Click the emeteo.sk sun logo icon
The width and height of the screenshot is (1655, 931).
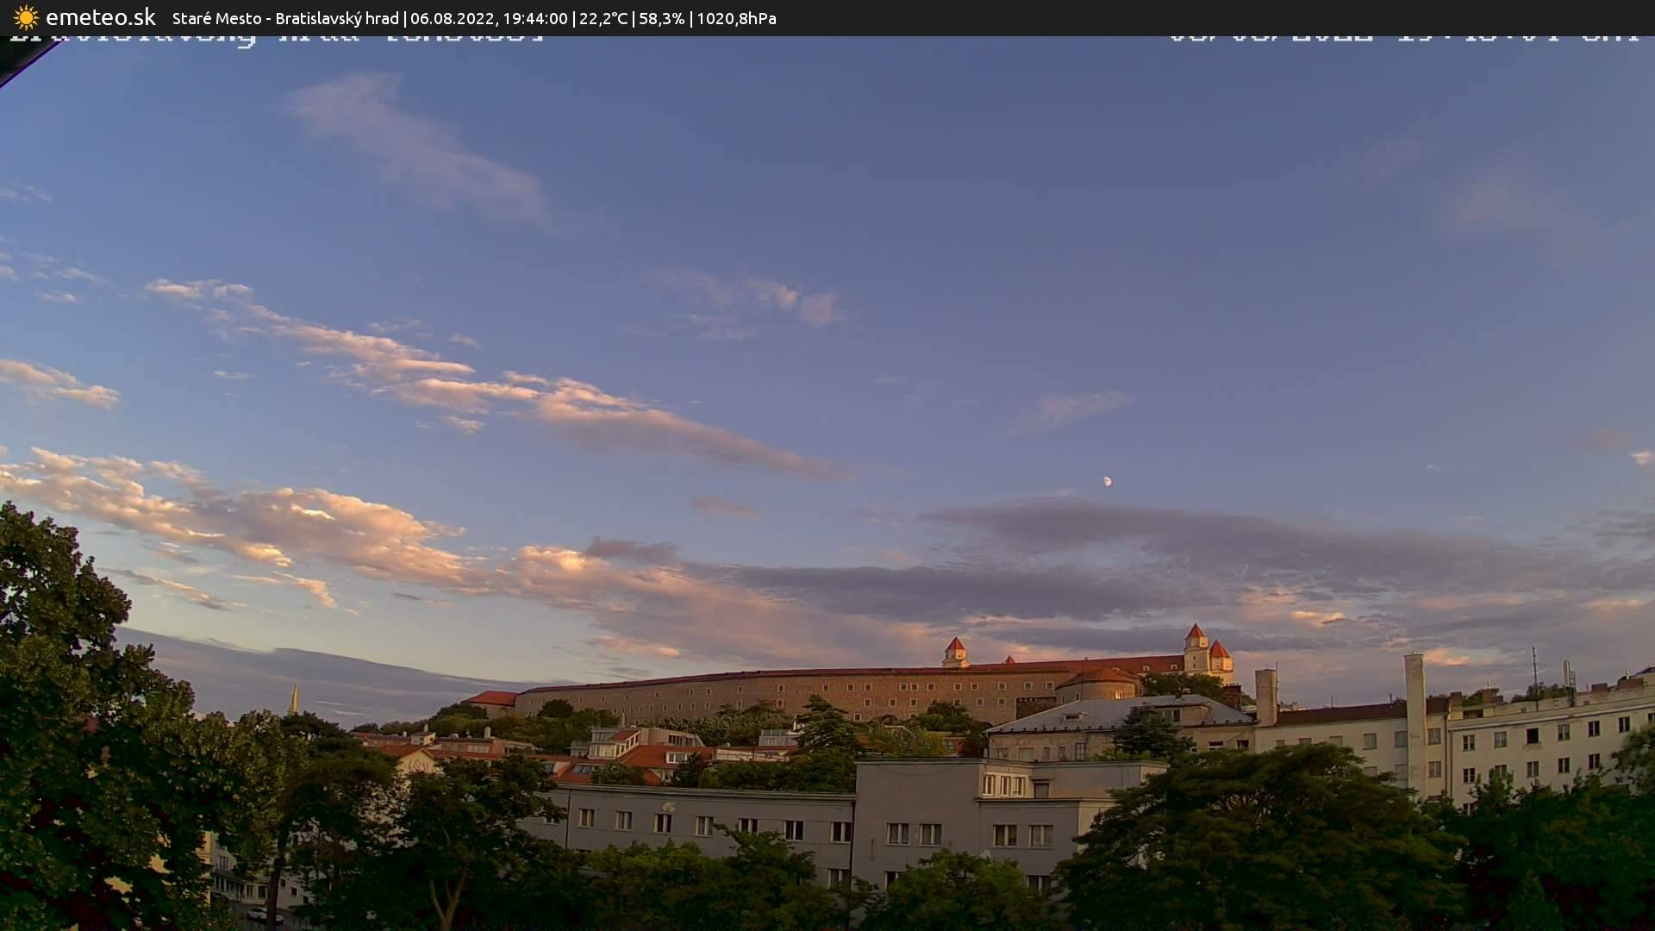click(26, 17)
